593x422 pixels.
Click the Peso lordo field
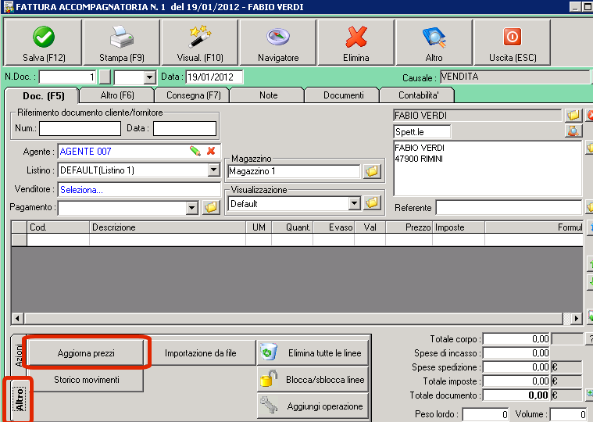[x=485, y=414]
